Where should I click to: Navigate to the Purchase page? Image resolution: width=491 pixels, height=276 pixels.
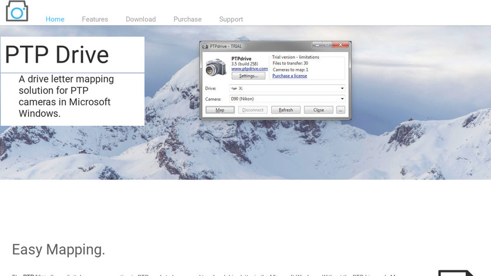pyautogui.click(x=188, y=19)
